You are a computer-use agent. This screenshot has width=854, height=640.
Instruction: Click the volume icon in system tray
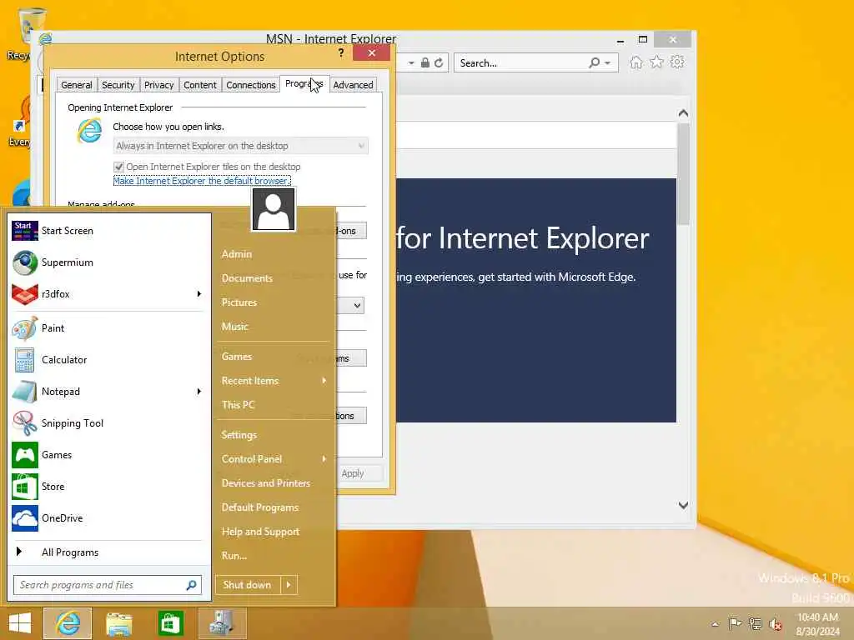point(776,623)
